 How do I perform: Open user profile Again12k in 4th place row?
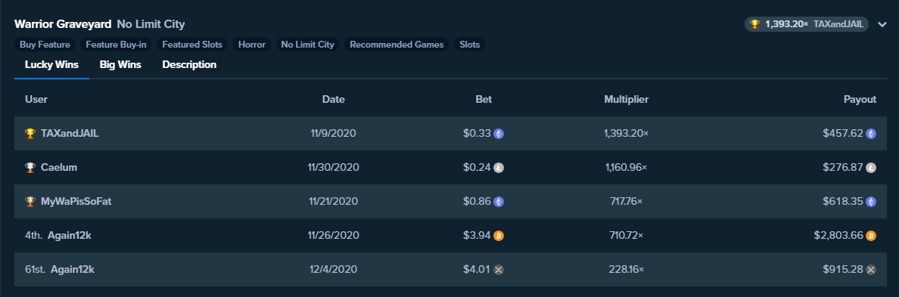pos(70,236)
